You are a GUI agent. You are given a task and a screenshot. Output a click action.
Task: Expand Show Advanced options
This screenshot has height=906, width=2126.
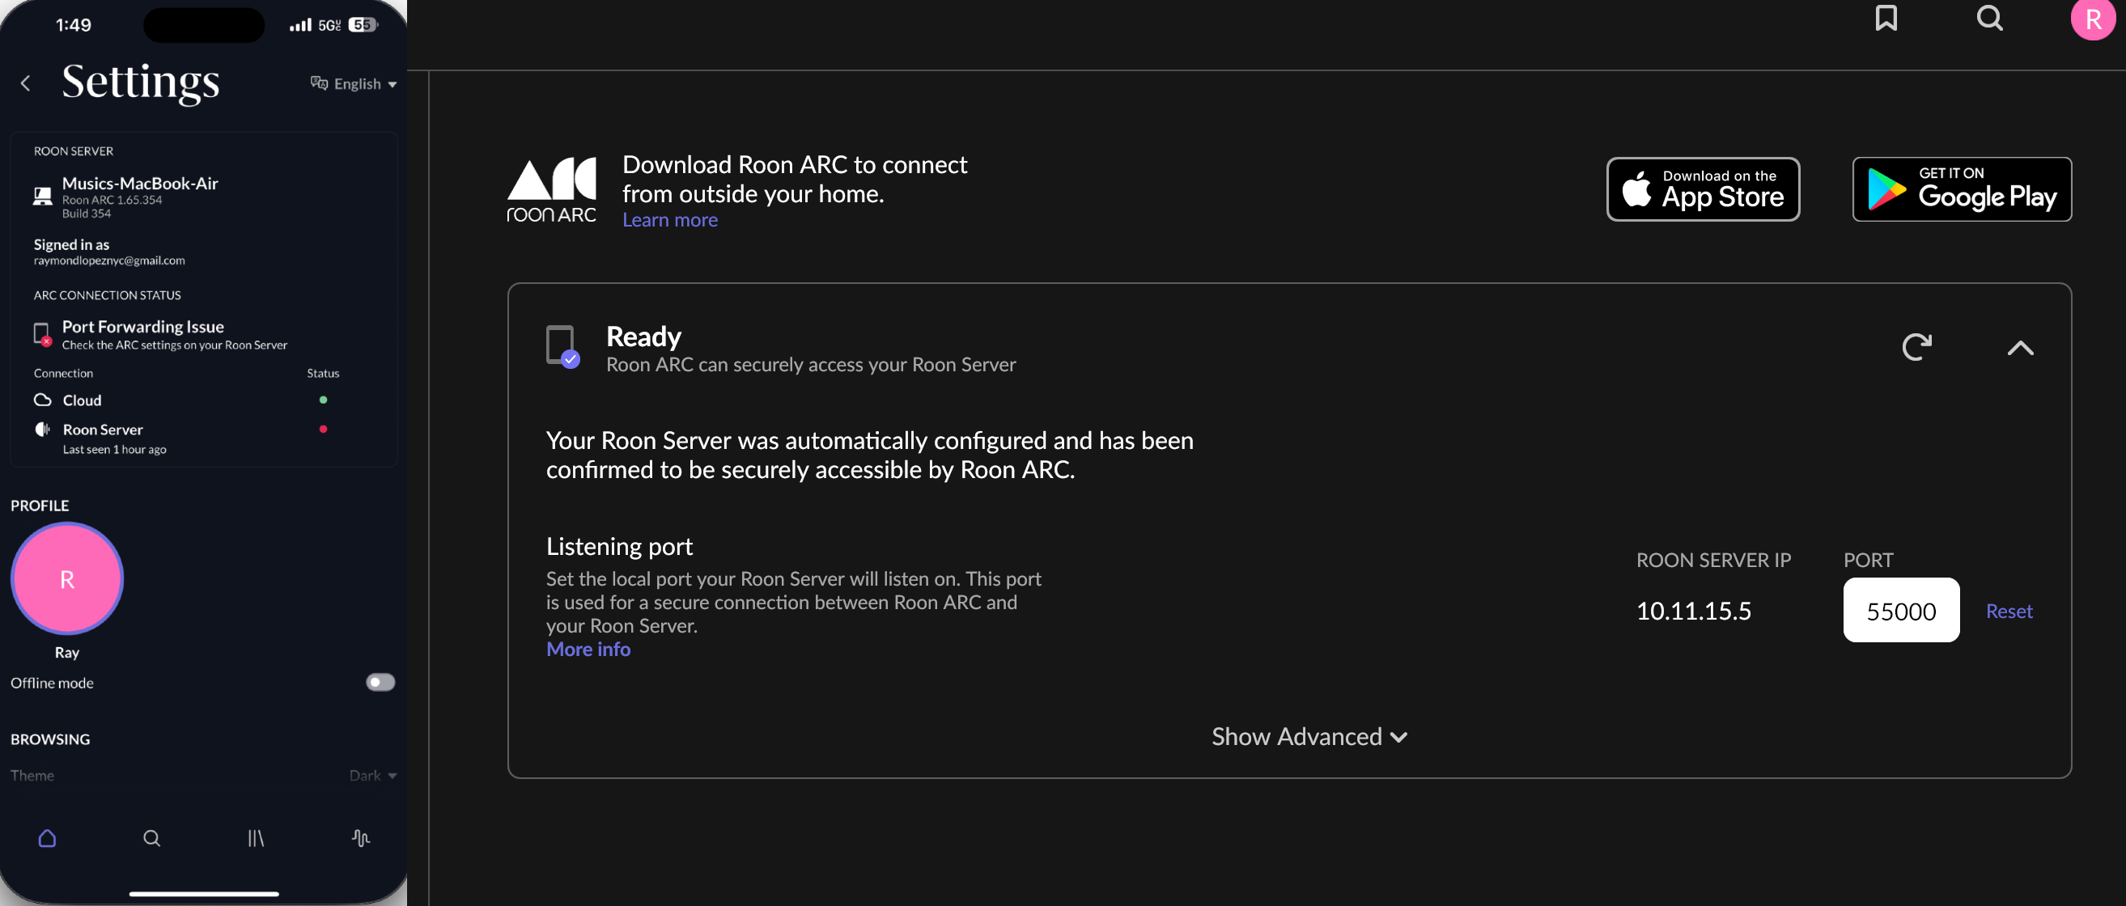pos(1309,736)
